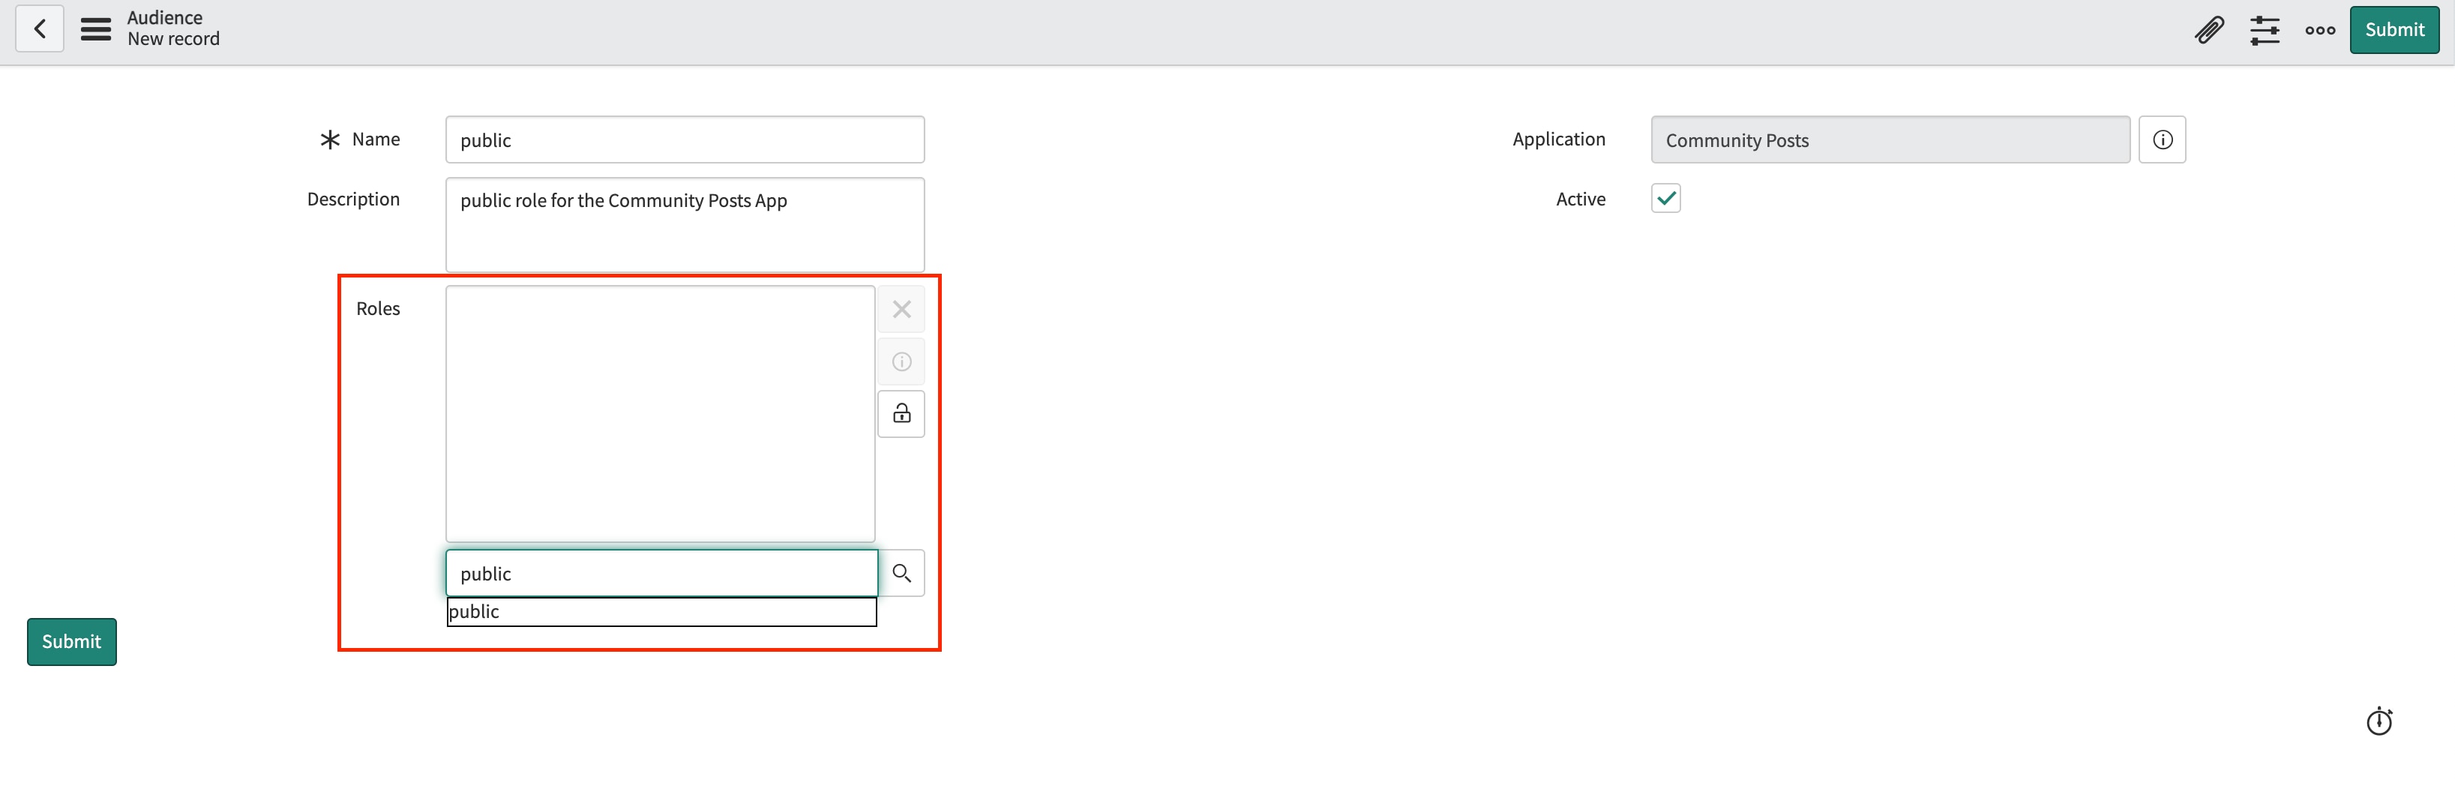The height and width of the screenshot is (789, 2455).
Task: Click the stopwatch timer icon at bottom right
Action: coord(2380,721)
